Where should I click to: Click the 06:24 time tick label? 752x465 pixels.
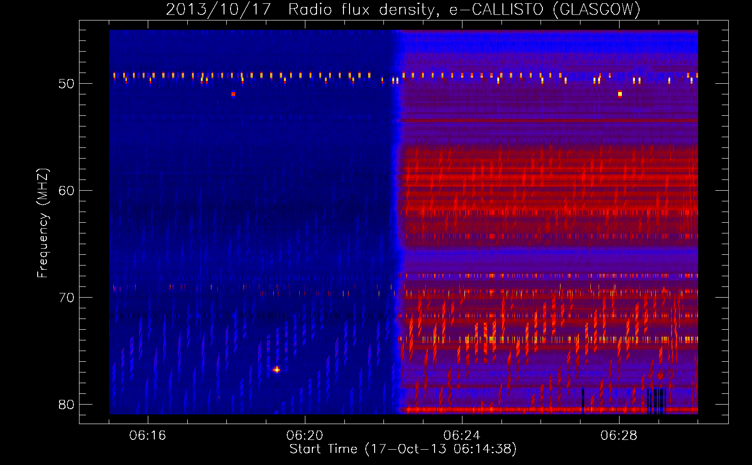point(462,435)
